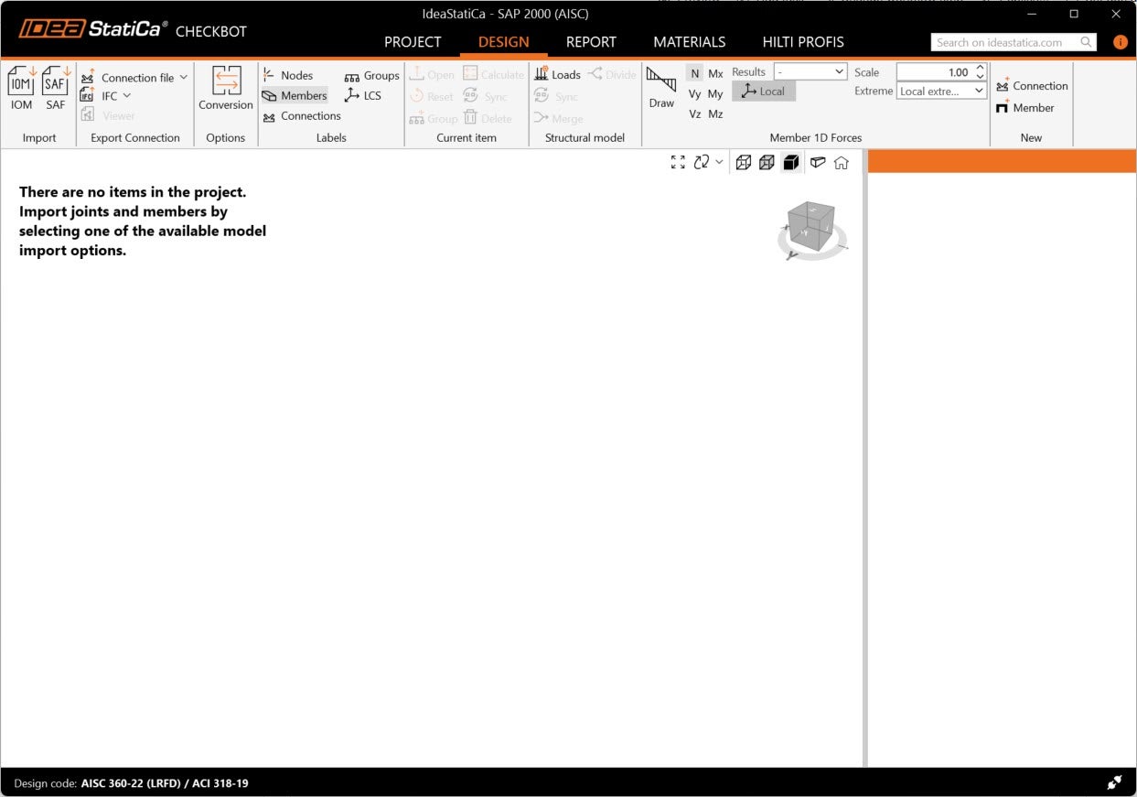Click the zoom-to-fit view icon
The image size is (1137, 797).
[678, 162]
